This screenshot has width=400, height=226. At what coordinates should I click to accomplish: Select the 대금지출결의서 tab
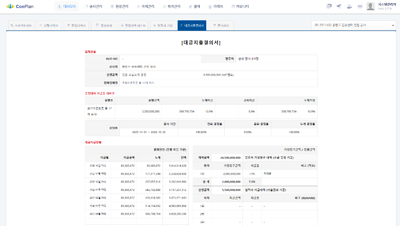(192, 25)
